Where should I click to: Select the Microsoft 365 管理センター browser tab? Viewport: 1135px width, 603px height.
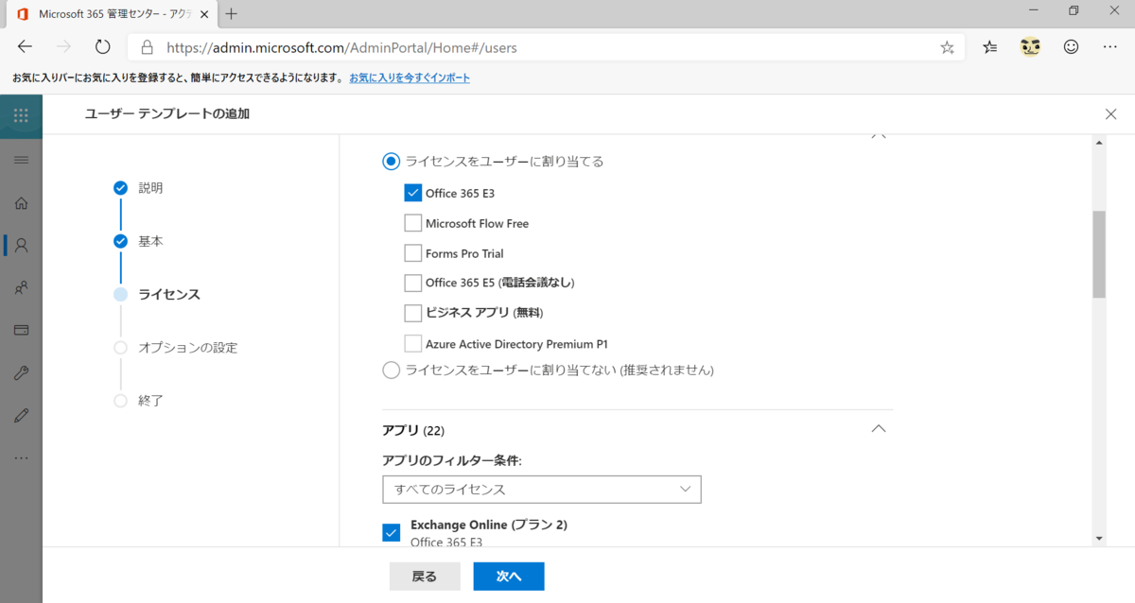click(110, 14)
